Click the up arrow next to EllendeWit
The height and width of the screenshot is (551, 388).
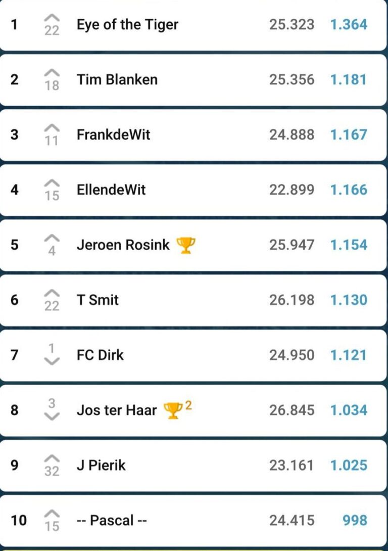point(52,183)
